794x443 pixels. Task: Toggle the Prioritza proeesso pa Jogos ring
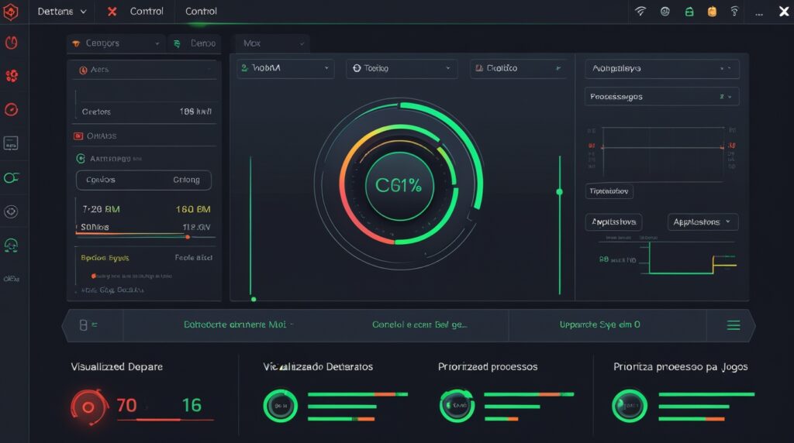click(630, 406)
